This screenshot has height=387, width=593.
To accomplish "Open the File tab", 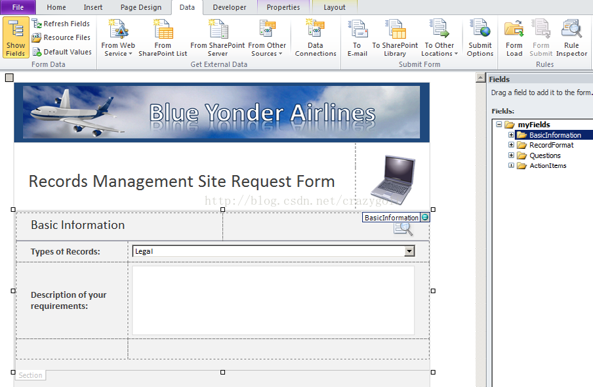I will pos(18,7).
